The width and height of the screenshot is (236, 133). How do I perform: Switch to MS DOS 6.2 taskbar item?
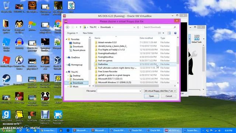[173, 130]
